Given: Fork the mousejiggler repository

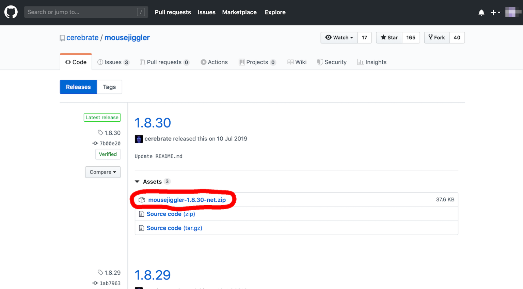Looking at the screenshot, I should tap(437, 37).
